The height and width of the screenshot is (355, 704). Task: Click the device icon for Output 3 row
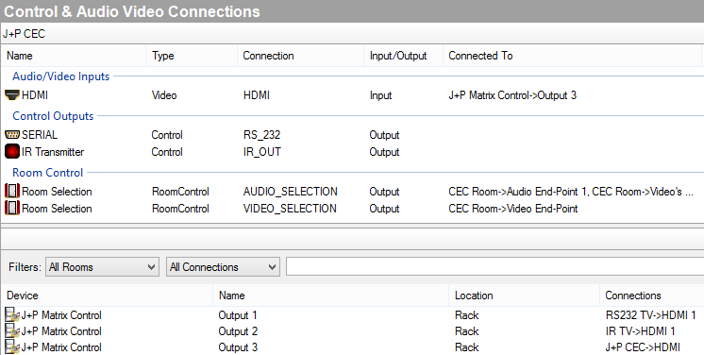click(x=12, y=347)
